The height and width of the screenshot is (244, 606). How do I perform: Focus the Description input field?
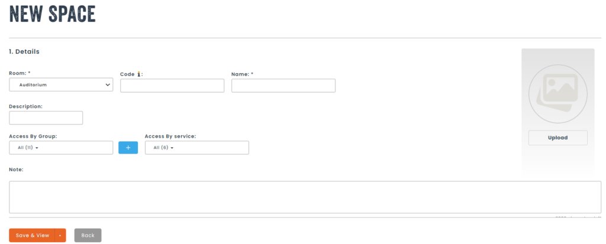click(46, 118)
